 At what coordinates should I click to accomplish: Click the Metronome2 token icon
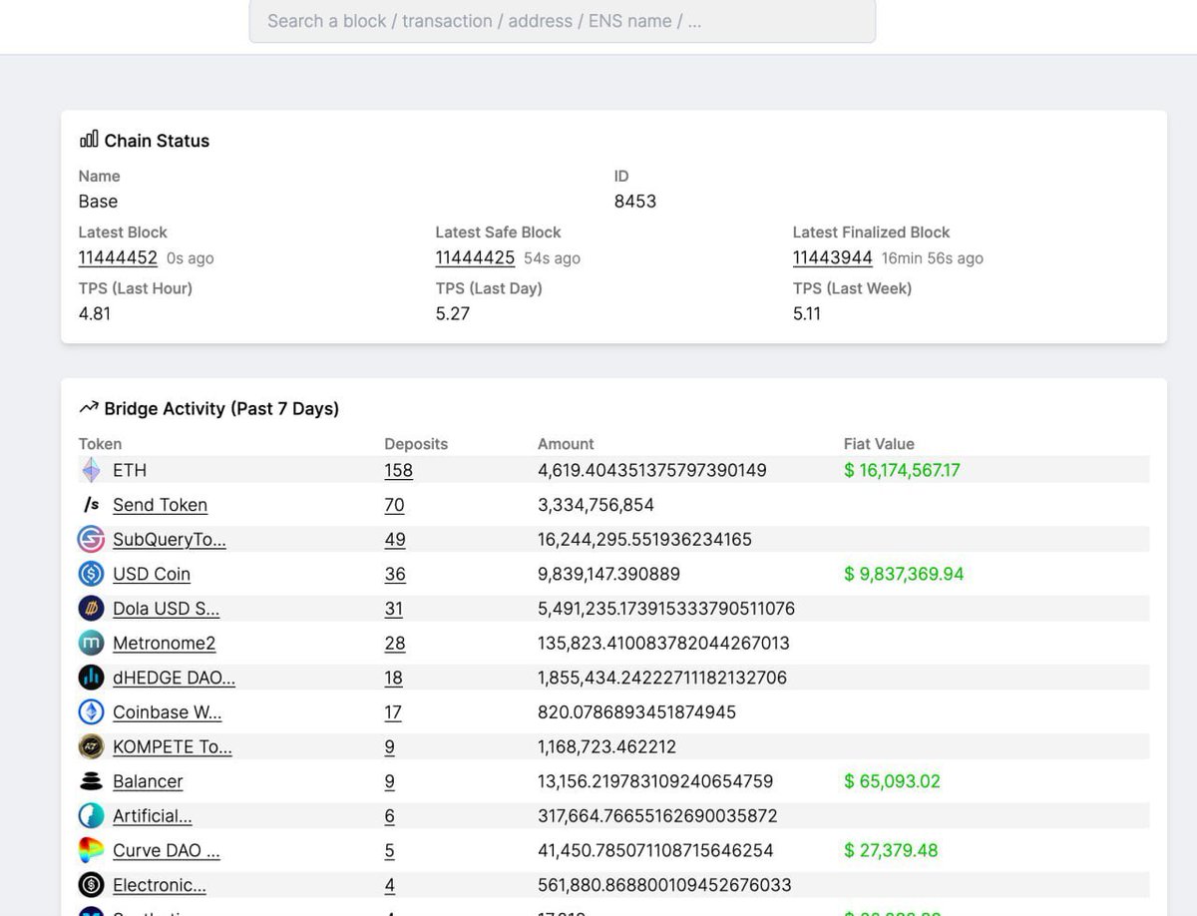pyautogui.click(x=91, y=643)
